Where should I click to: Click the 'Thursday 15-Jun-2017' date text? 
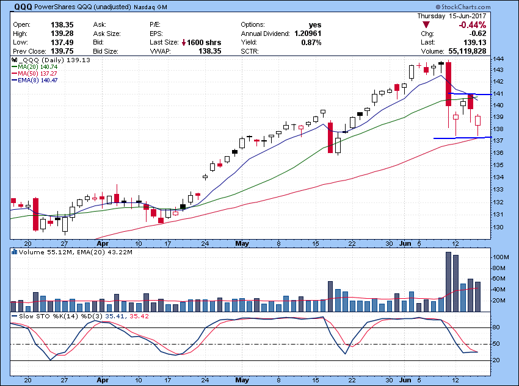click(451, 16)
